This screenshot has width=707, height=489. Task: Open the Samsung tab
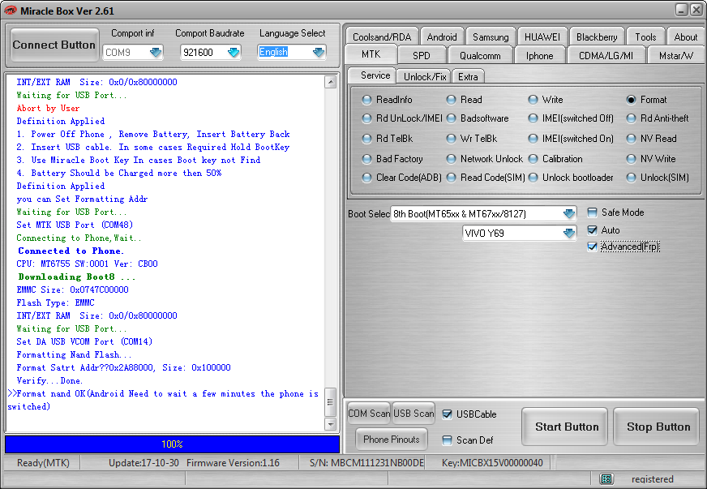(x=491, y=36)
